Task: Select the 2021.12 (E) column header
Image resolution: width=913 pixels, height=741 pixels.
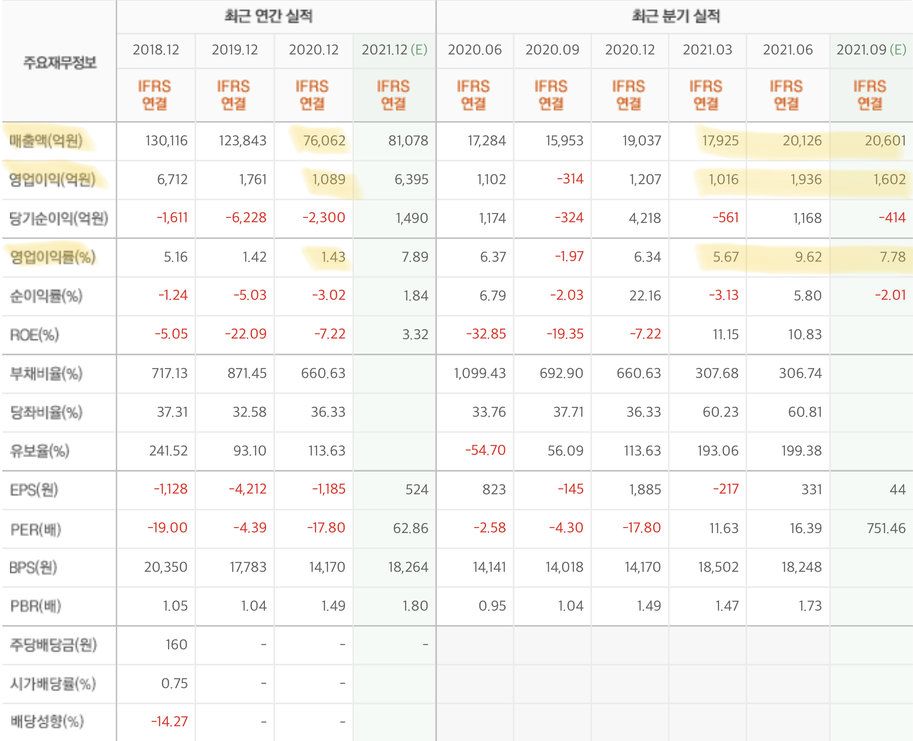Action: pyautogui.click(x=394, y=49)
